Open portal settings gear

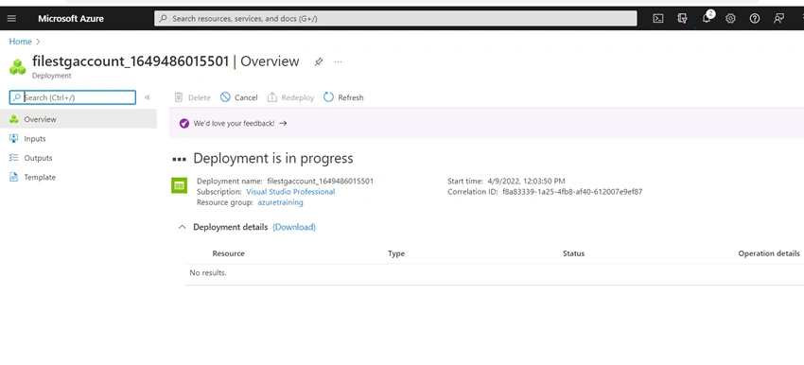coord(730,19)
